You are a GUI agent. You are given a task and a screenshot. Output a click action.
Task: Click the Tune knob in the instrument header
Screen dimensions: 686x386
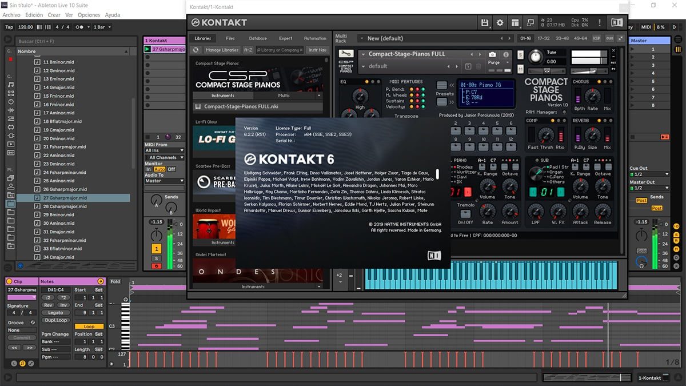tap(536, 57)
